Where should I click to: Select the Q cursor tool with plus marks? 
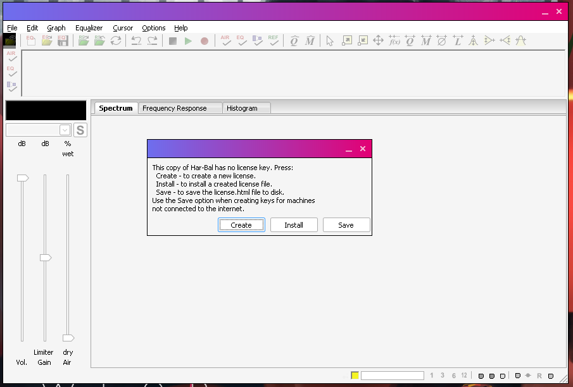pos(410,40)
